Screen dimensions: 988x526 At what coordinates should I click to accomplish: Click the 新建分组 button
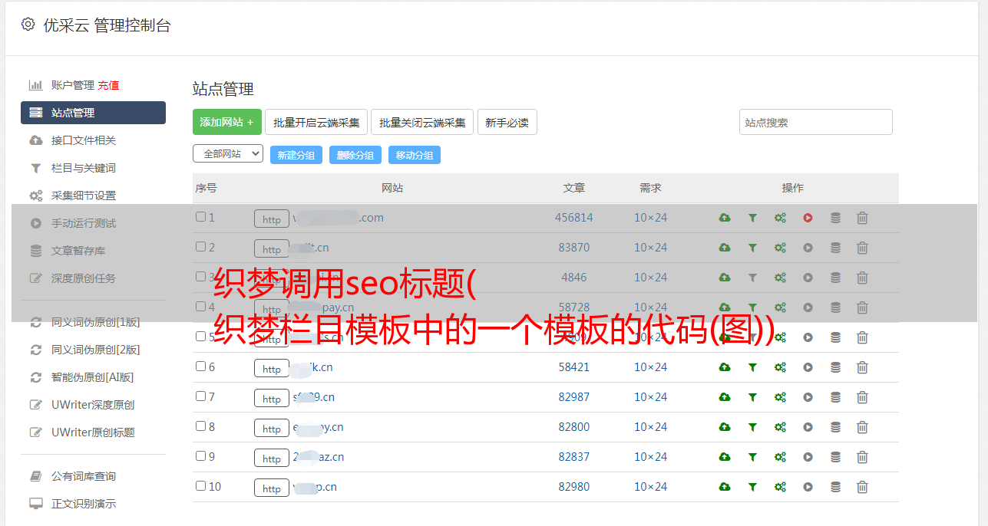click(x=296, y=155)
